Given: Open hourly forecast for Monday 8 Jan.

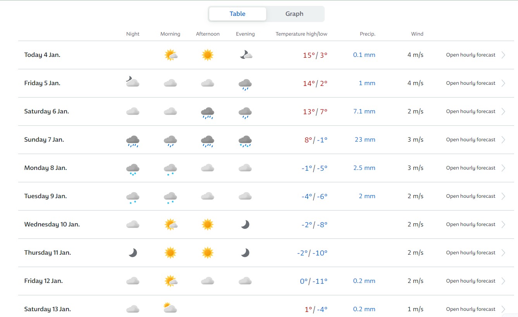Looking at the screenshot, I should coord(470,168).
